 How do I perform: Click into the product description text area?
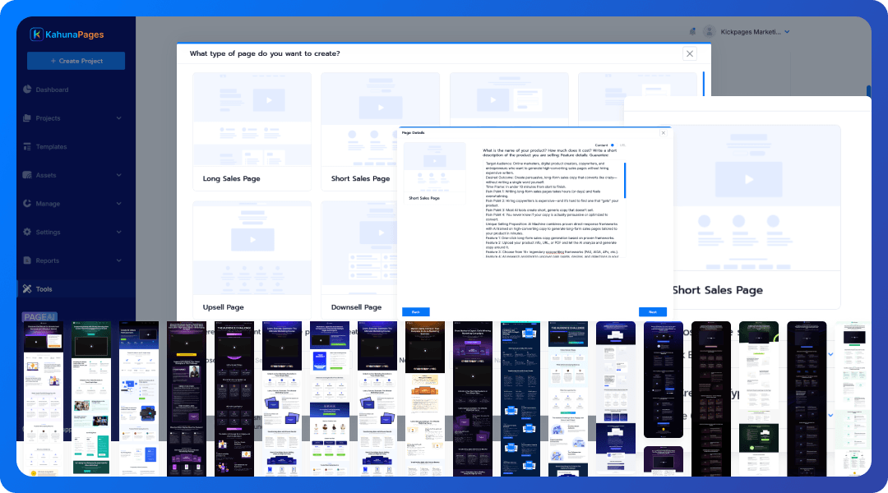pyautogui.click(x=553, y=209)
